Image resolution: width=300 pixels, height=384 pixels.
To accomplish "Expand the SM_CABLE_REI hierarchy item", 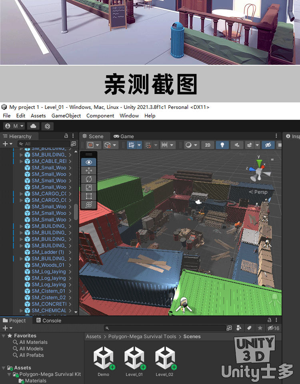I will click(x=22, y=161).
